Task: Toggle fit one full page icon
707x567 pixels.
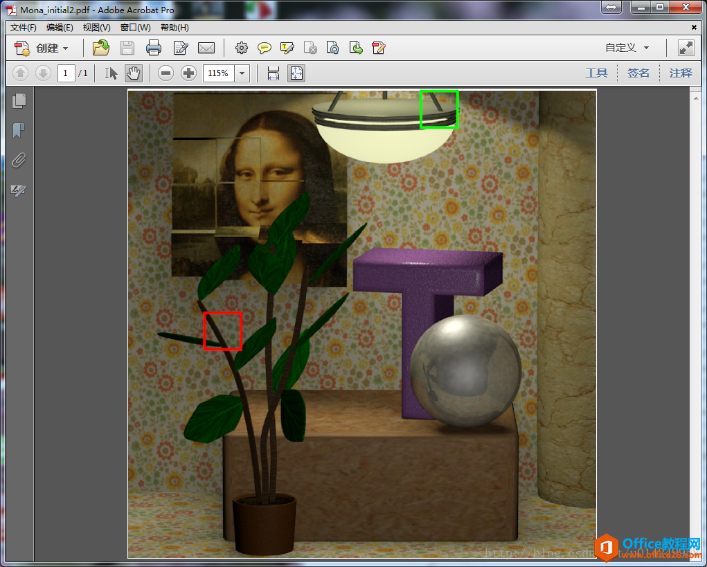Action: (296, 73)
